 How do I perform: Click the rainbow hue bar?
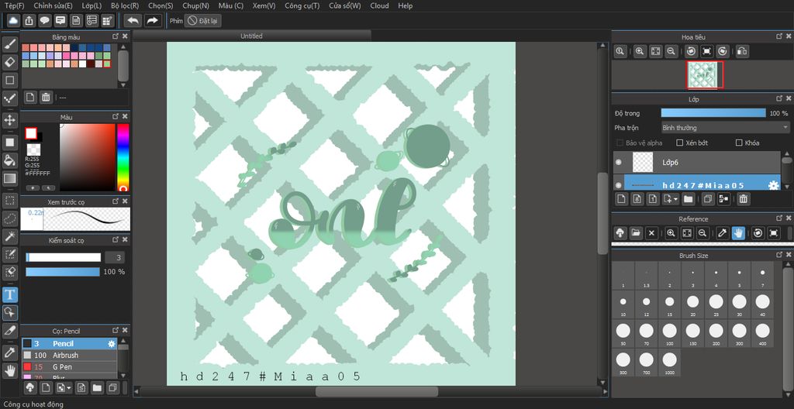pos(123,157)
